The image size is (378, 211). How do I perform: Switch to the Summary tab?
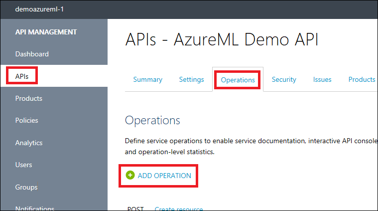pos(148,79)
